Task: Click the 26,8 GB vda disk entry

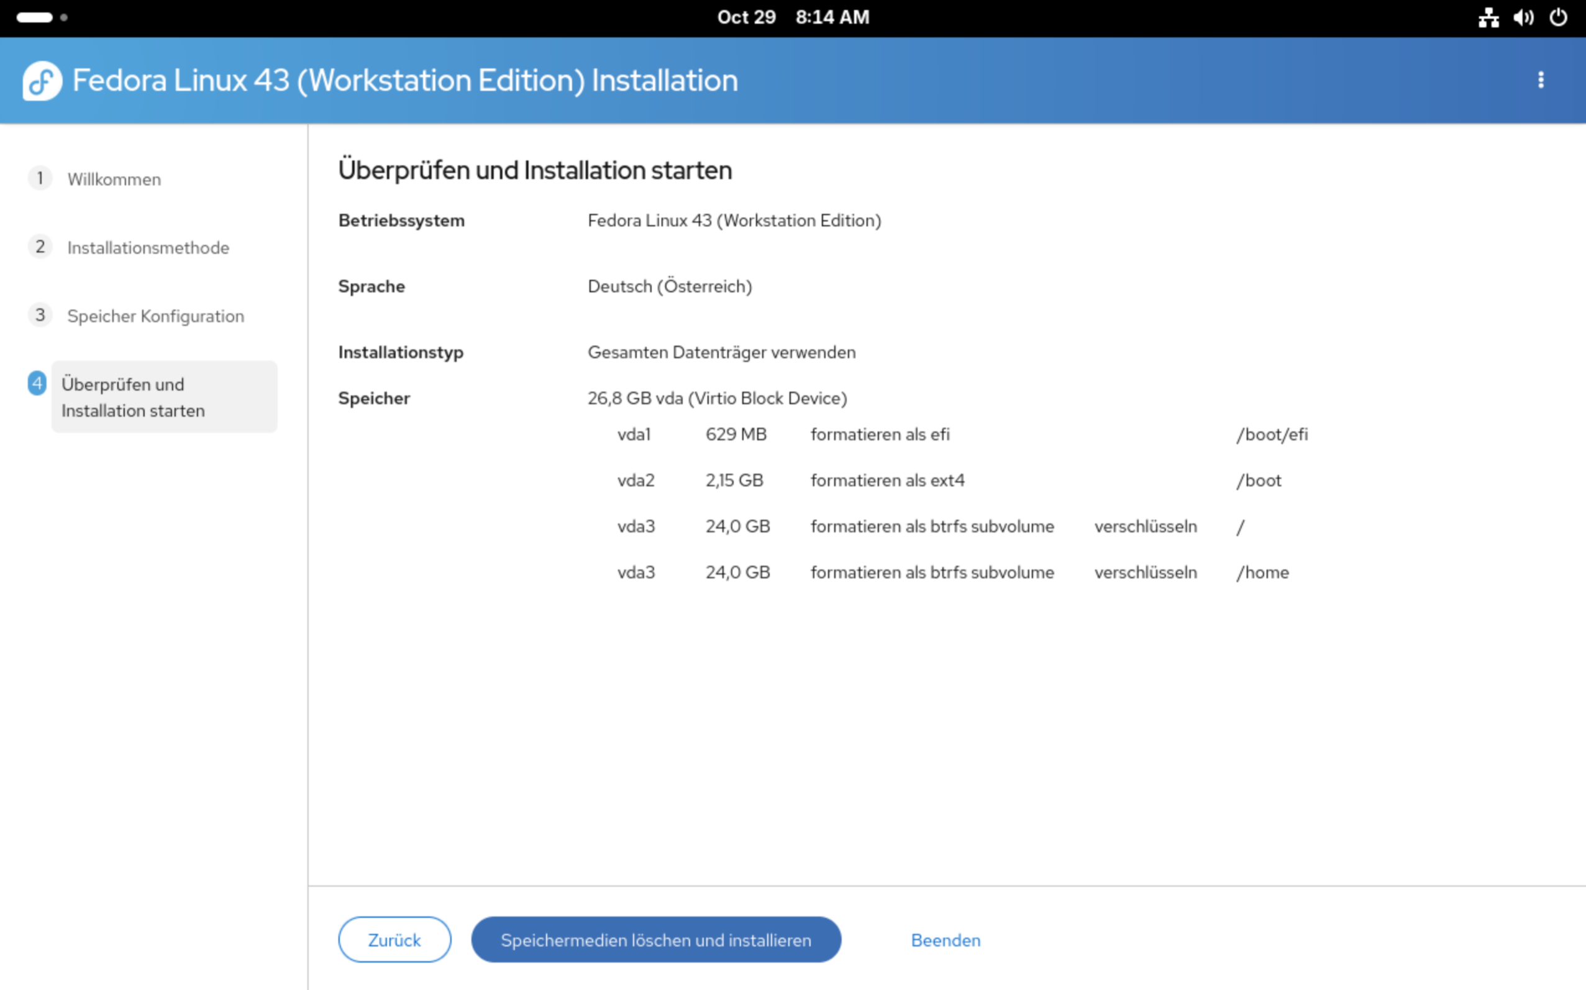Action: (x=717, y=398)
